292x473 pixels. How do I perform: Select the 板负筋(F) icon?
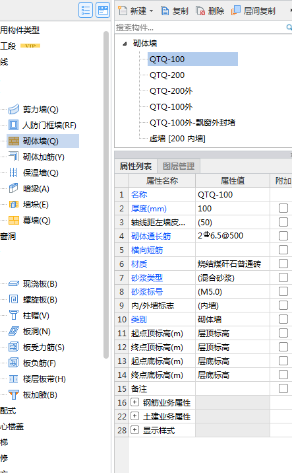tap(14, 363)
